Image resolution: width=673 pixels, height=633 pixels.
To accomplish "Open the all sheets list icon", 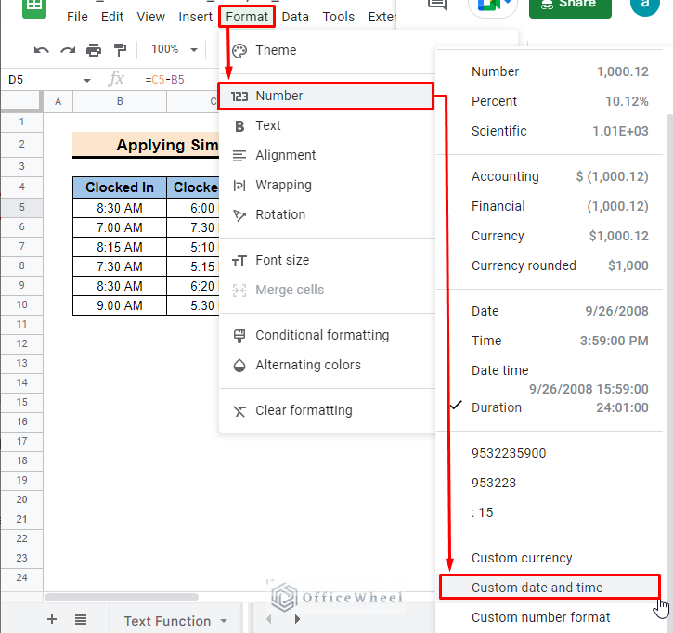I will point(81,619).
